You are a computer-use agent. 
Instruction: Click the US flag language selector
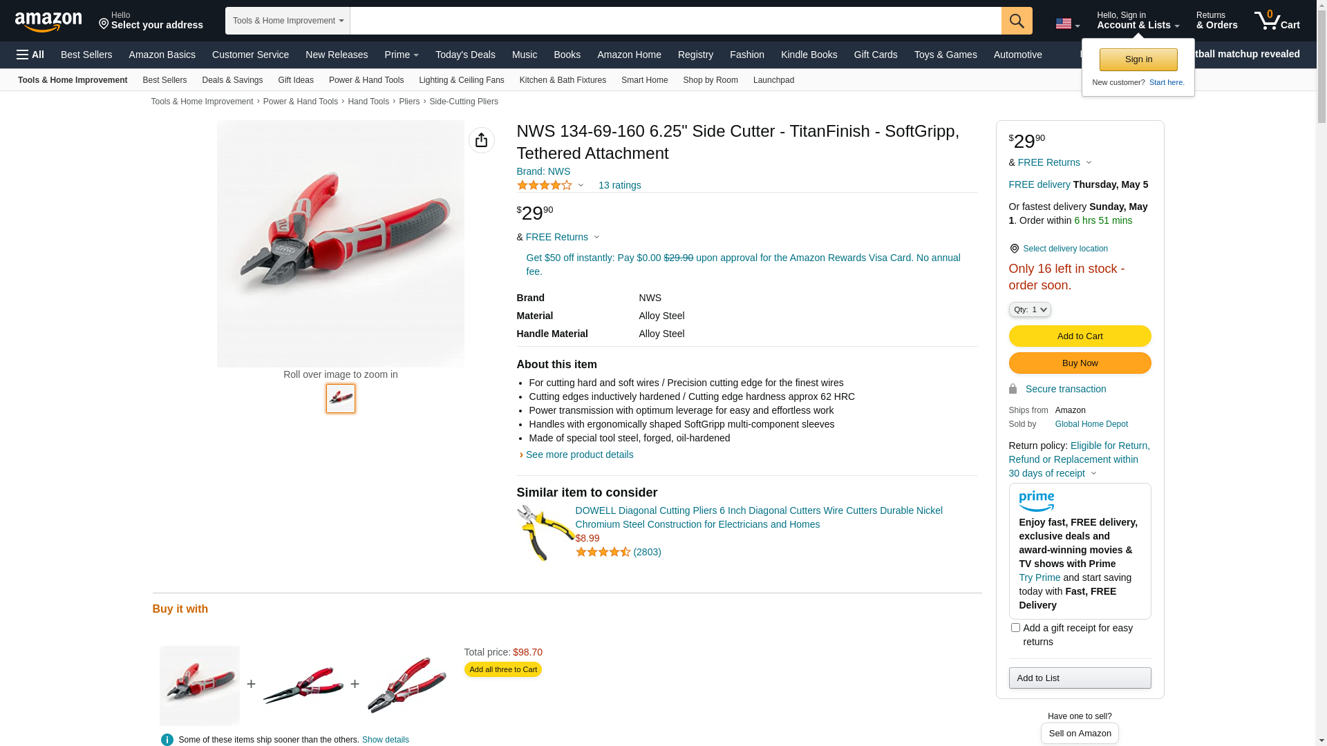point(1066,23)
